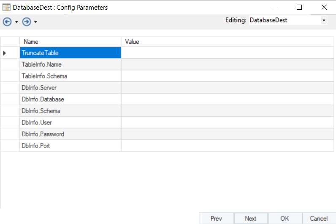This screenshot has height=224, width=336.
Task: Sort by the Name column header
Action: click(70, 42)
